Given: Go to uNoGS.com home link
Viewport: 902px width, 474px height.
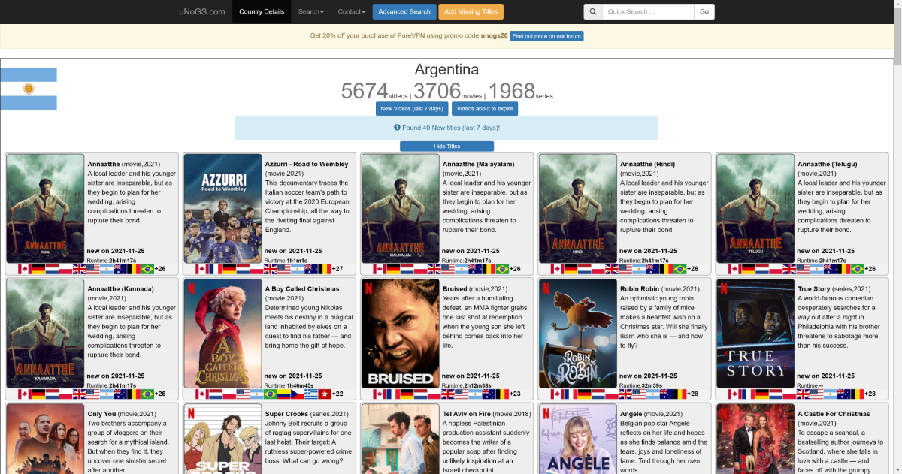Looking at the screenshot, I should [x=201, y=11].
